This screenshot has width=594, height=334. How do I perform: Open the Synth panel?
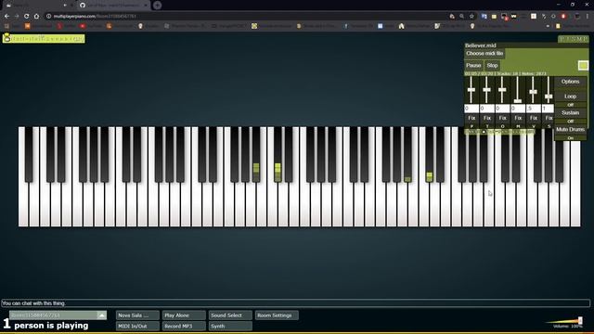pyautogui.click(x=230, y=326)
